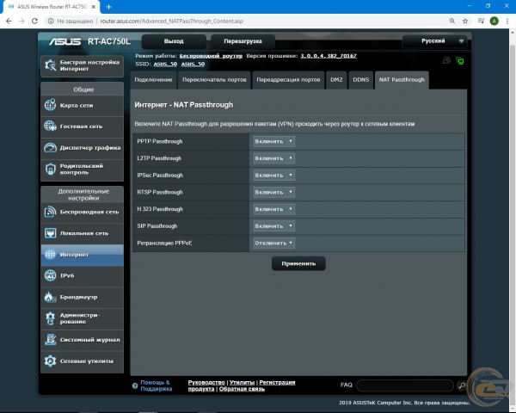Open Parental Control lock icon
Screen dimensions: 516x413
click(51, 170)
